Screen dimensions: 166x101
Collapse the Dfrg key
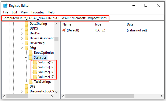pos(22,48)
